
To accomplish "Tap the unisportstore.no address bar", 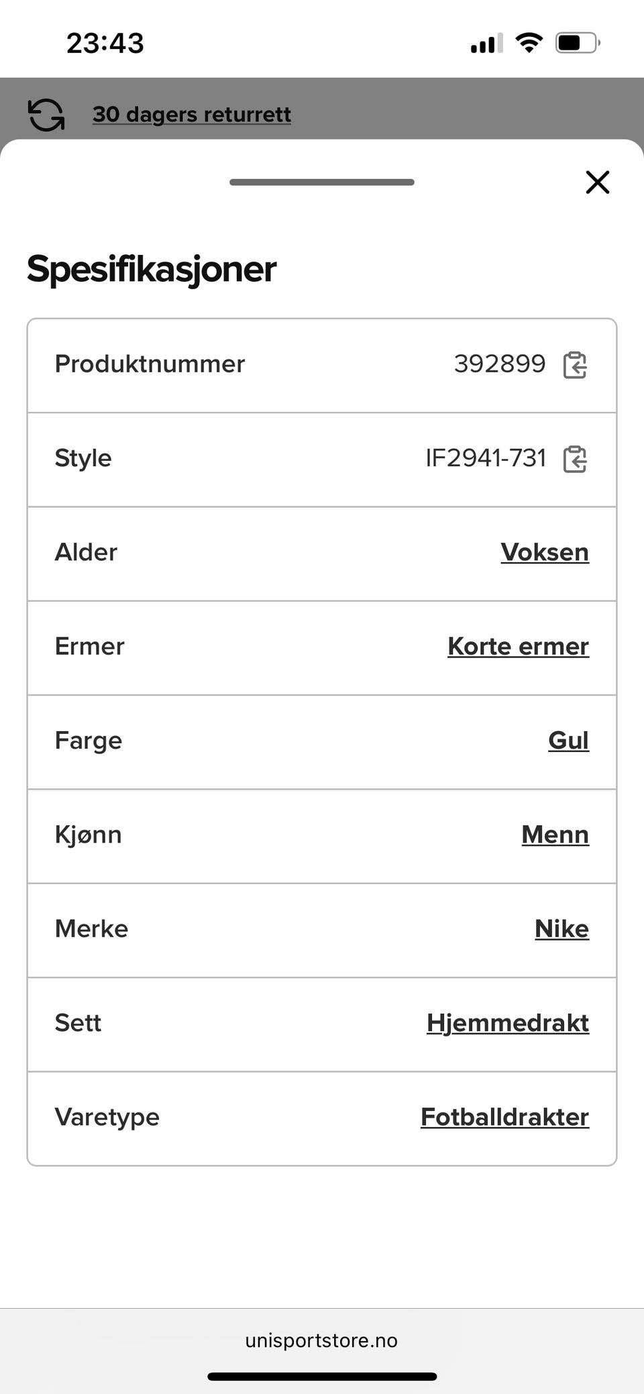I will 321,1340.
